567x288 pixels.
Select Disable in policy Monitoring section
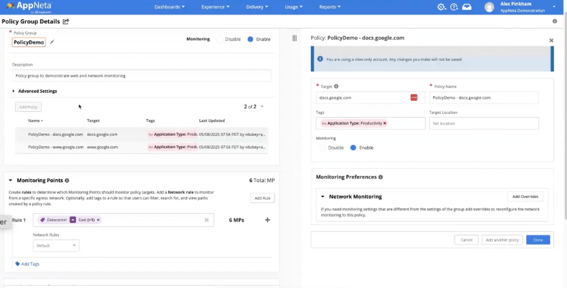pyautogui.click(x=323, y=148)
